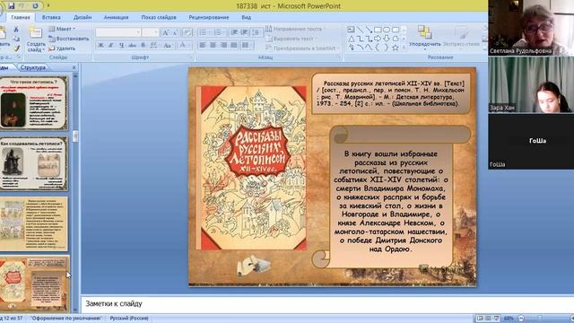
Task: Expand the shapes gallery more arrow
Action: point(404,48)
